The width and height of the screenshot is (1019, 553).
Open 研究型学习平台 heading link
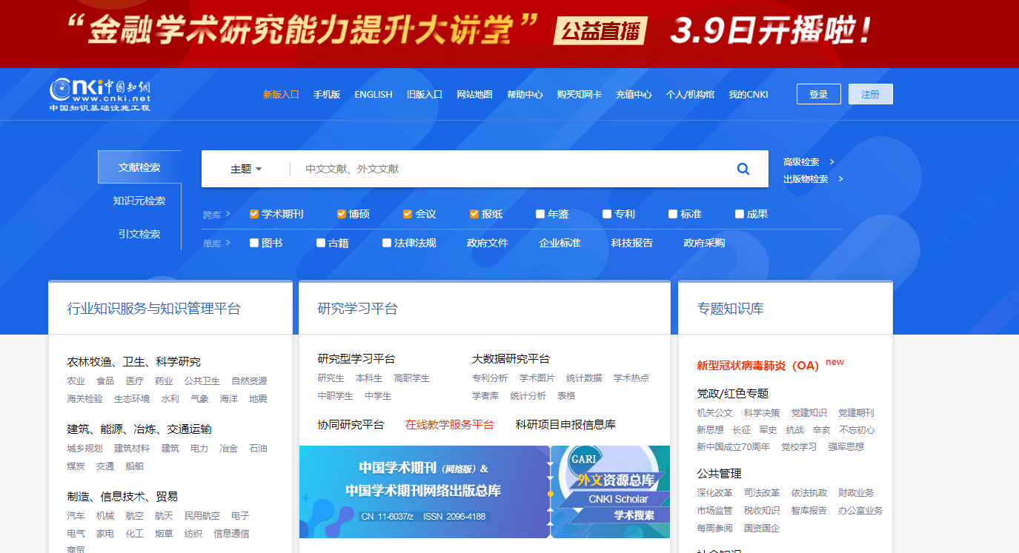356,358
